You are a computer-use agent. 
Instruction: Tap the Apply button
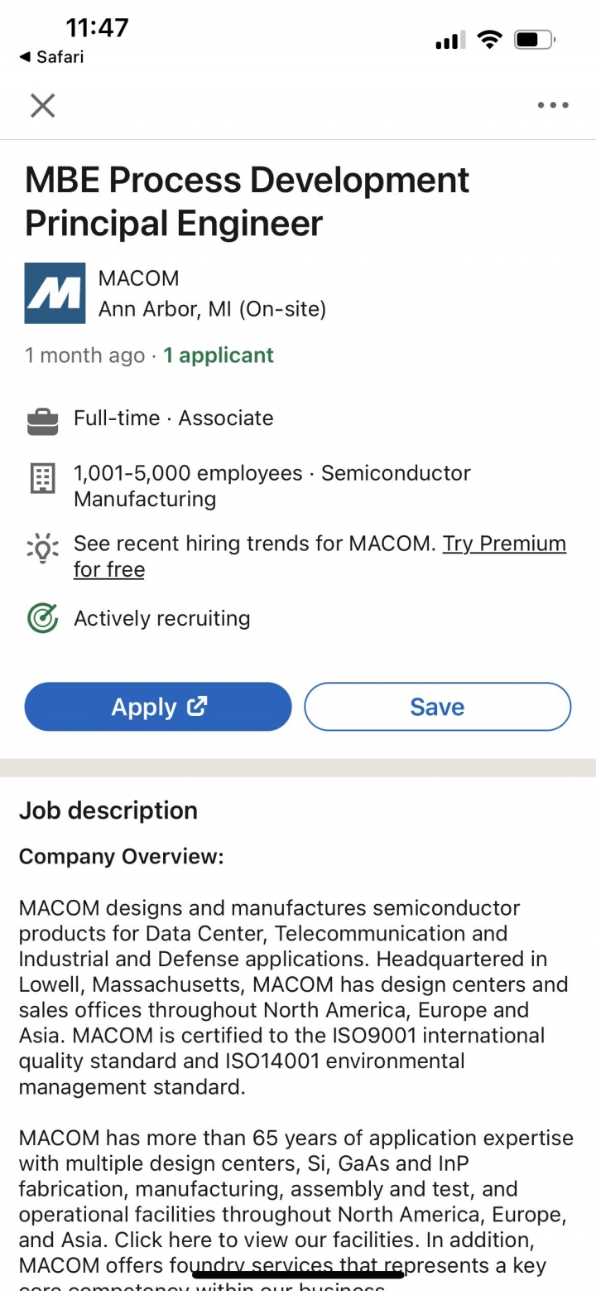158,707
